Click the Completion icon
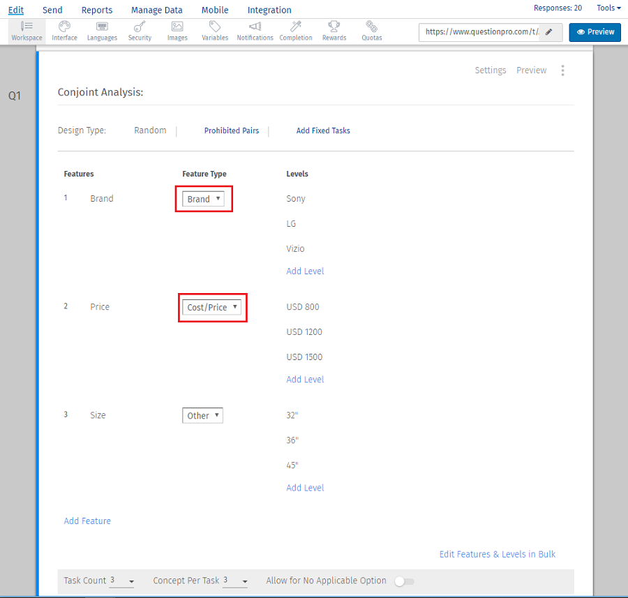 [x=295, y=31]
